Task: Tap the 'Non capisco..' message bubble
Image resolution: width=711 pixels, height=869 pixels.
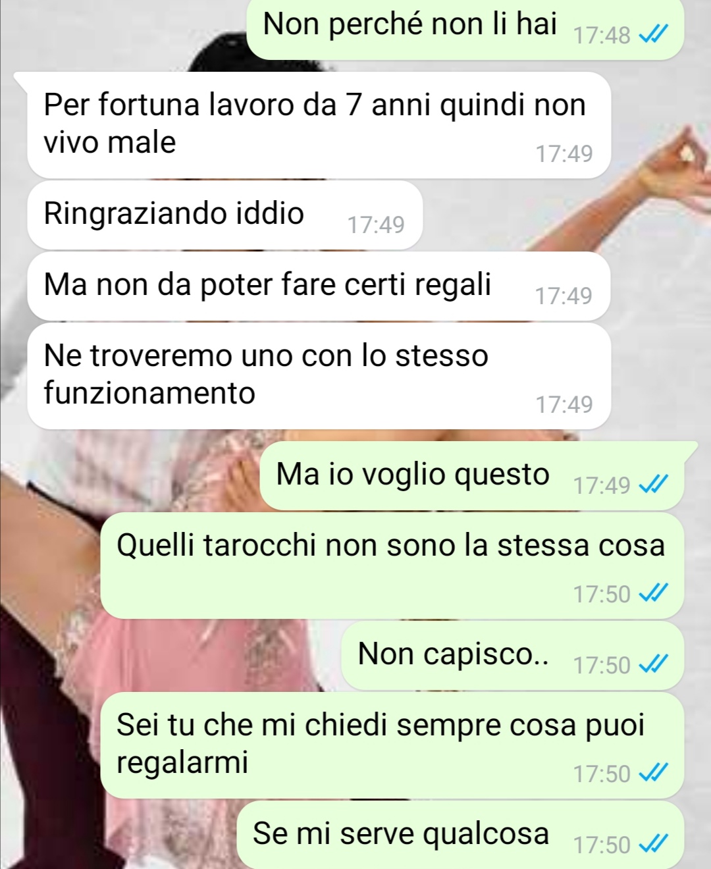Action: click(x=512, y=656)
